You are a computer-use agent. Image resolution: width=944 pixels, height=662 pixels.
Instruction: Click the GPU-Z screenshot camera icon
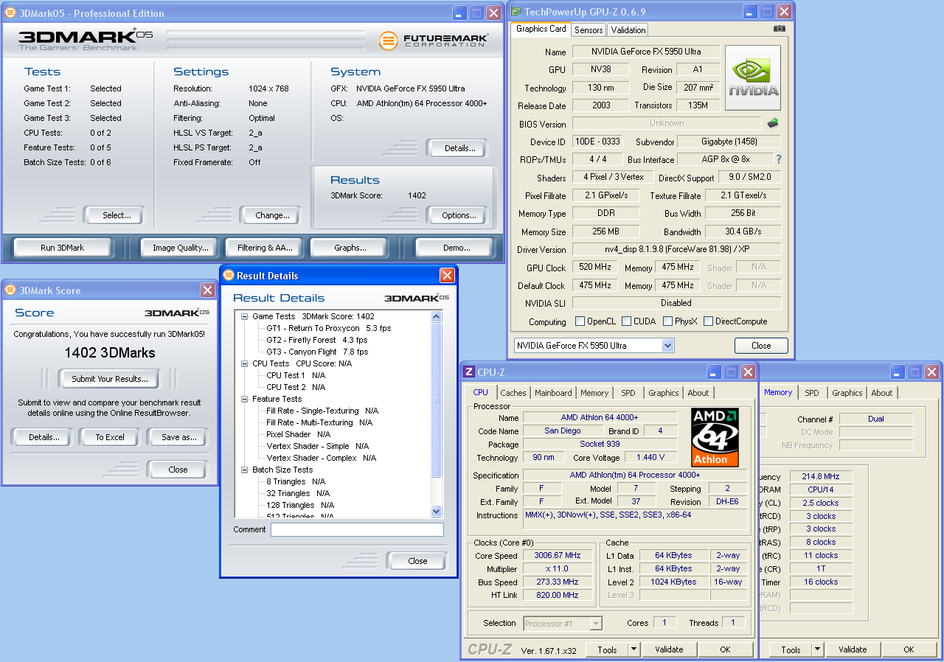point(780,29)
